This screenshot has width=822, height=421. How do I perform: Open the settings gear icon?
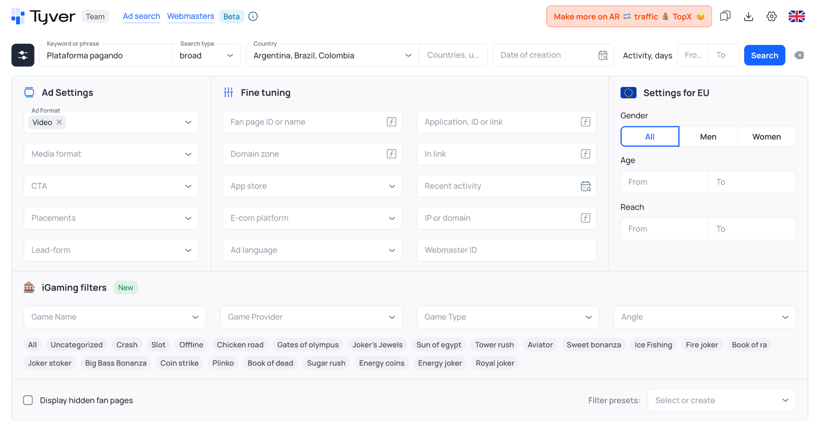tap(771, 16)
